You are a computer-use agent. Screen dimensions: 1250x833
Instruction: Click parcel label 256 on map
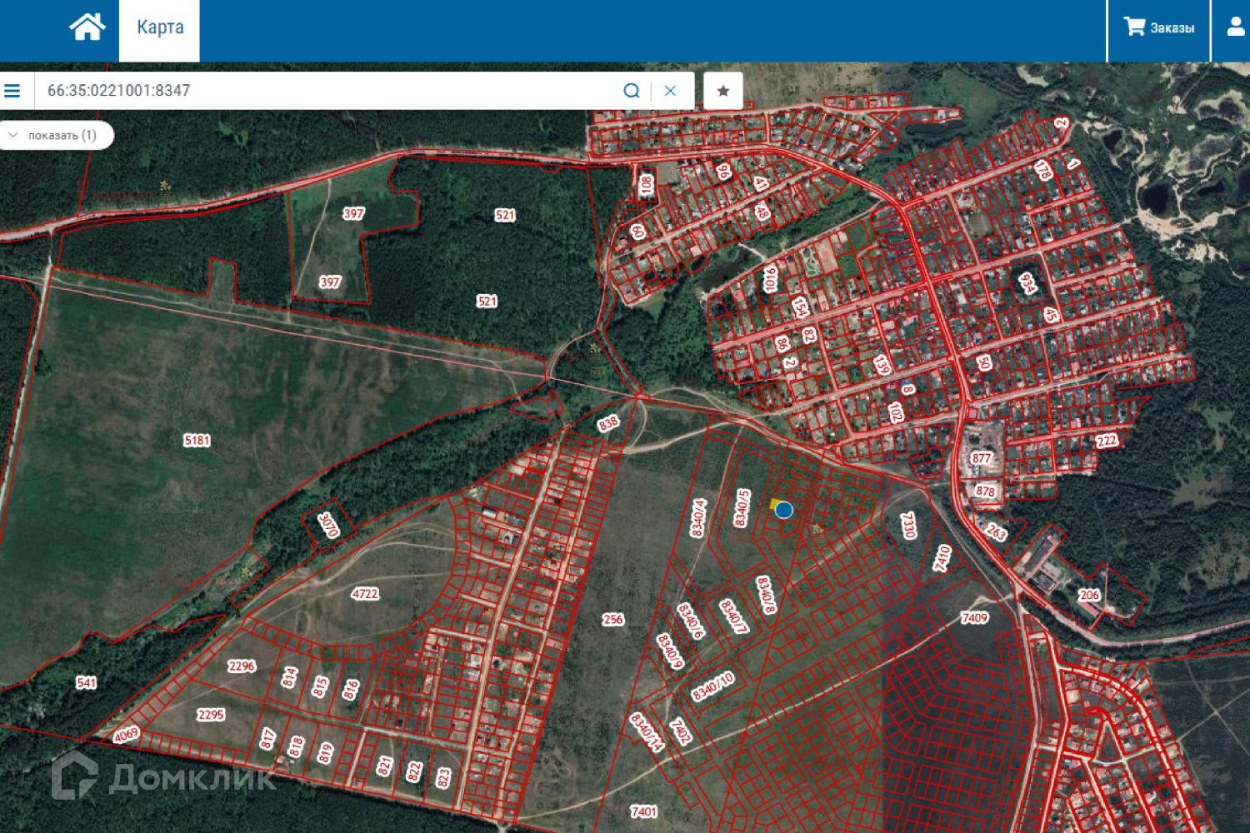[x=612, y=619]
